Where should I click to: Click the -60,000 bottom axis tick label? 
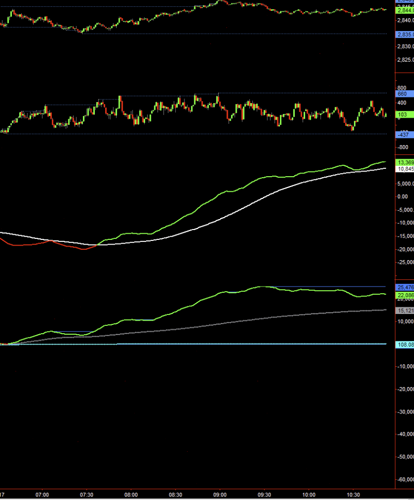[405, 479]
